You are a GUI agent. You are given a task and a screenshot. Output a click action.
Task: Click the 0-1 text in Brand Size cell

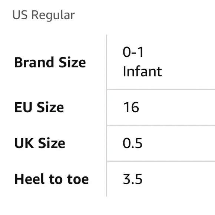pyautogui.click(x=133, y=52)
